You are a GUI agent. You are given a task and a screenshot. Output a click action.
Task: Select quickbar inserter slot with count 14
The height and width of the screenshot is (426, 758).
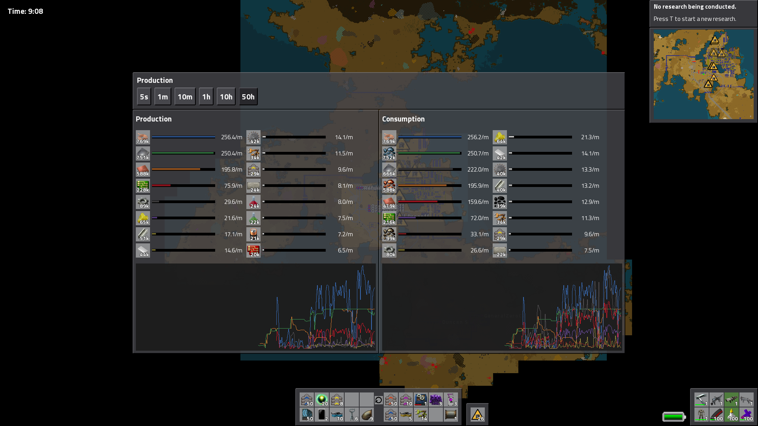[421, 415]
